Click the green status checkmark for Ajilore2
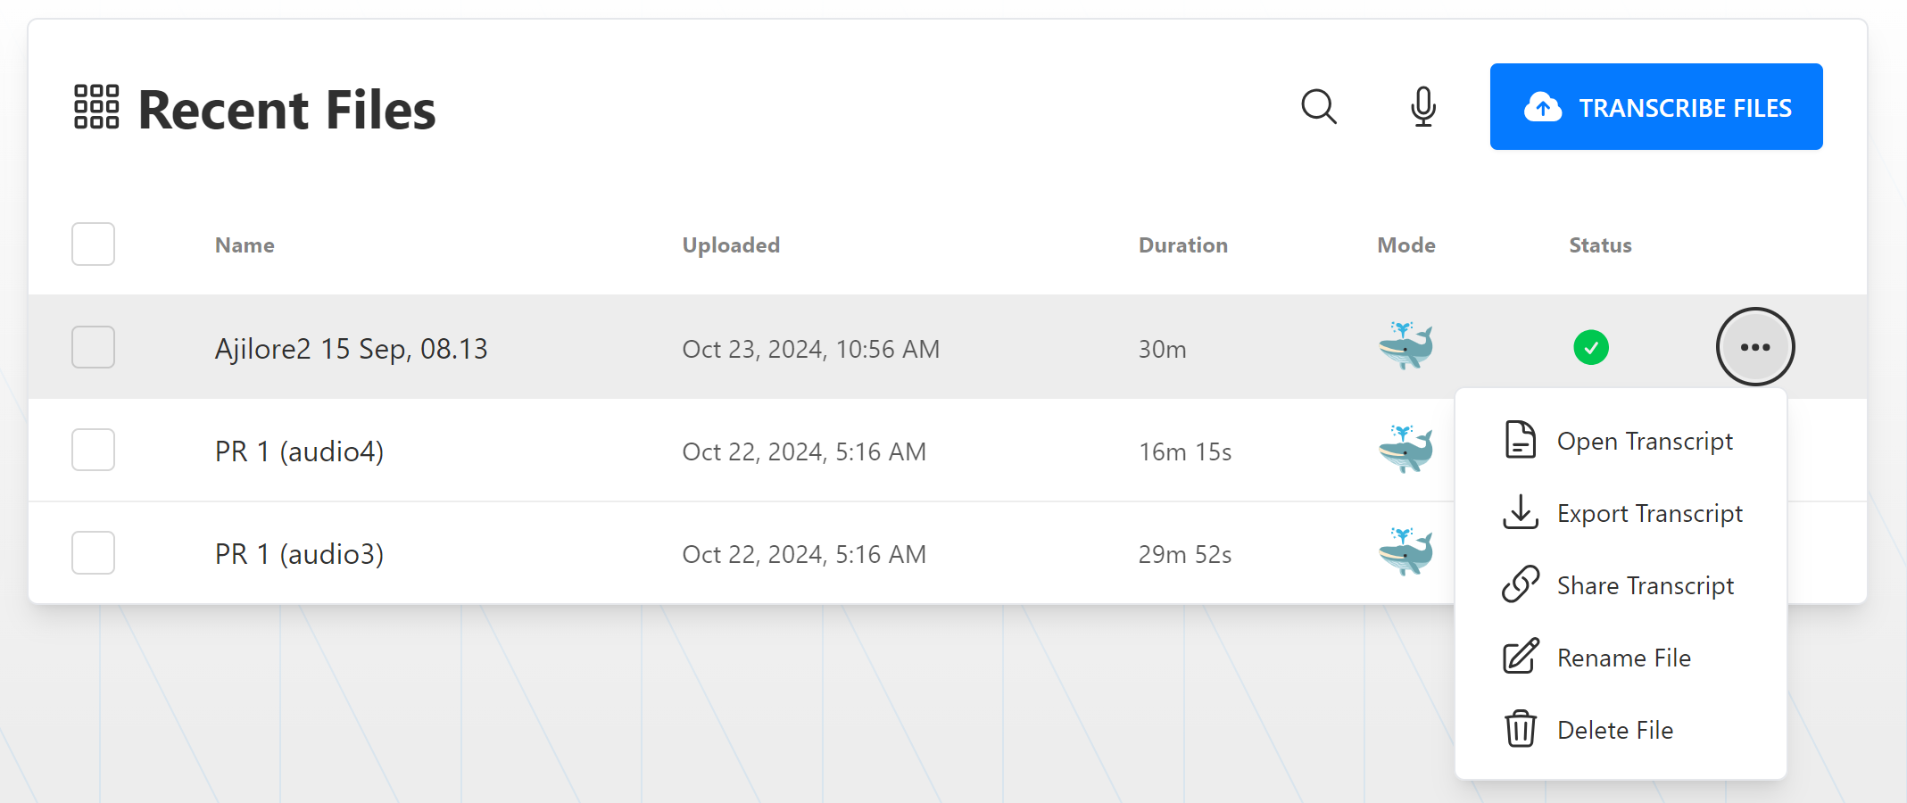This screenshot has width=1907, height=803. [x=1591, y=347]
